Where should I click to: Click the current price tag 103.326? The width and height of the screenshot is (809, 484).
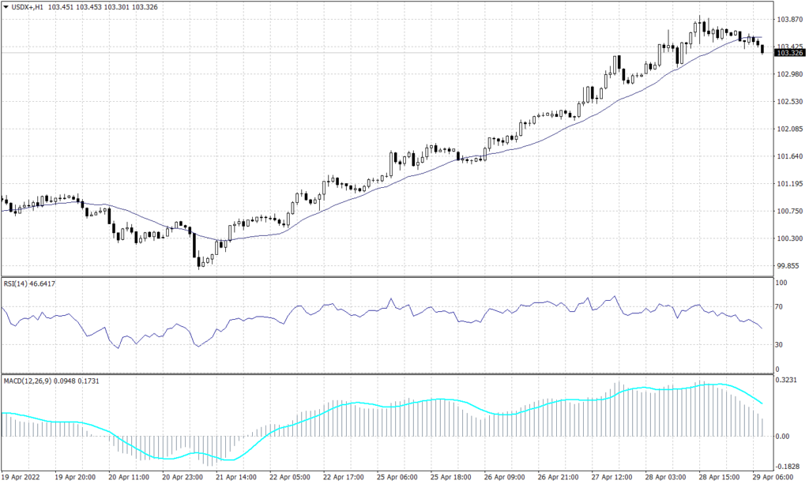pos(789,52)
